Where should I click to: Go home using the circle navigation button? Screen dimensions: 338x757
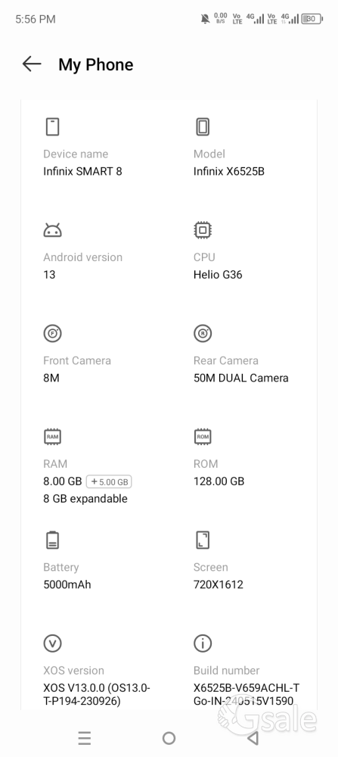click(169, 737)
